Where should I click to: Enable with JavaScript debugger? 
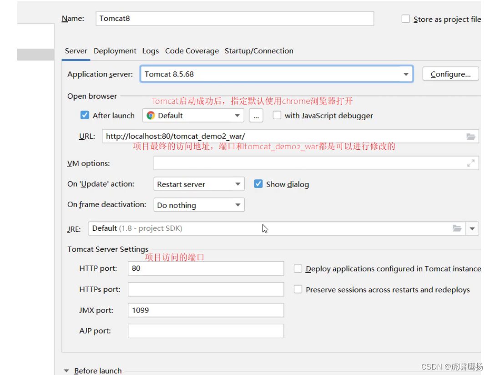(x=277, y=116)
